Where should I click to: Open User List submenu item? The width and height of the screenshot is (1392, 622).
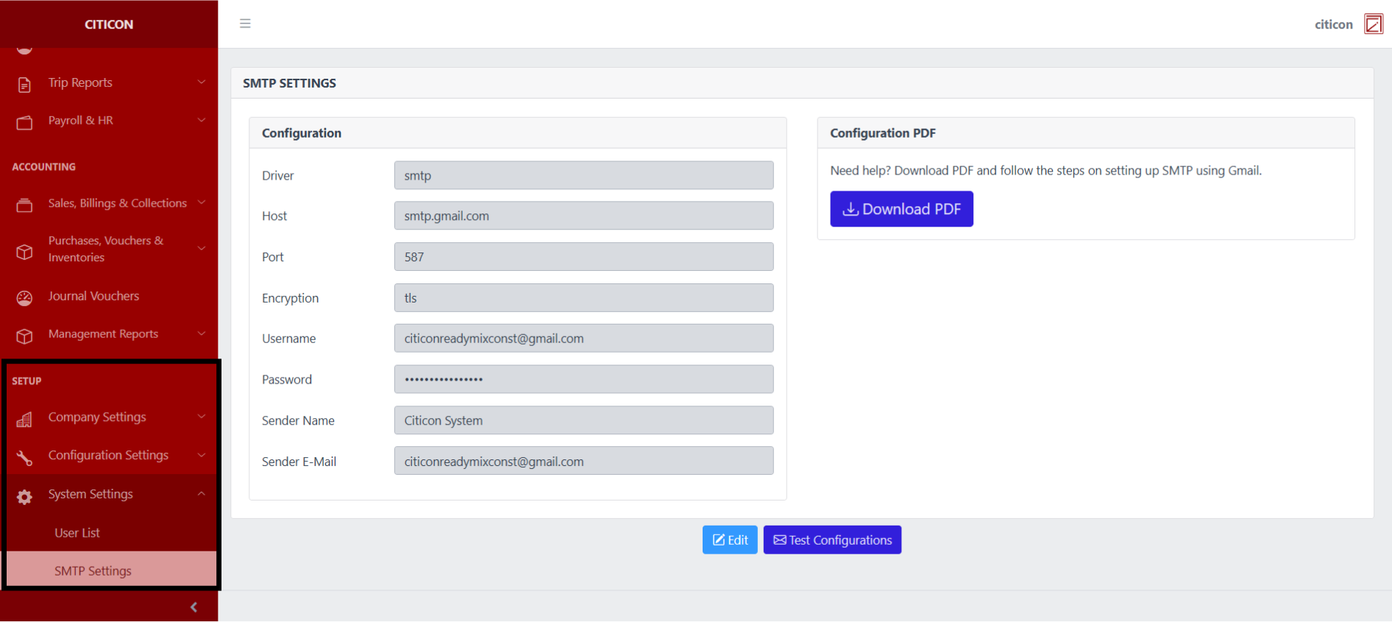(109, 533)
